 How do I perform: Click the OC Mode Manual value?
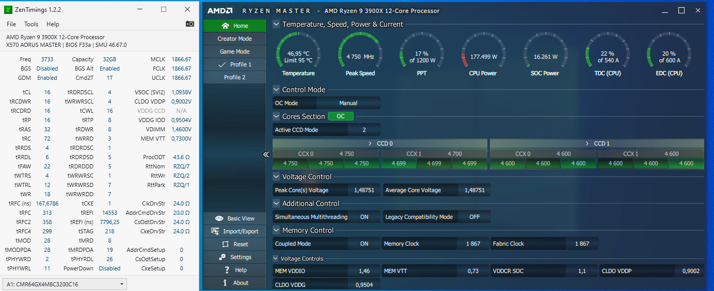click(x=348, y=103)
